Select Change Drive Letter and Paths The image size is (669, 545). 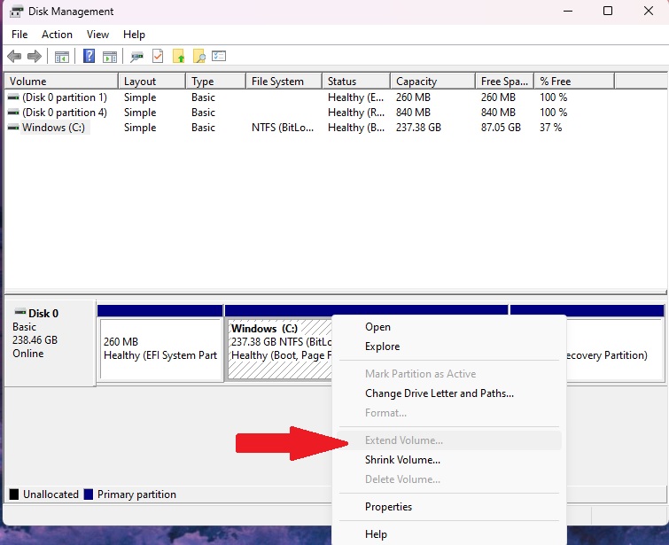449,393
